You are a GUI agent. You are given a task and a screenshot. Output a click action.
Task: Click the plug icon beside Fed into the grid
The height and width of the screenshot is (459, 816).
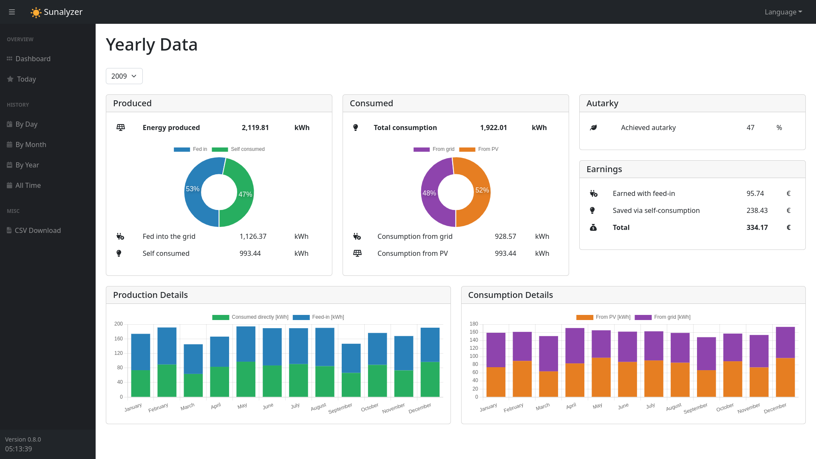(x=120, y=236)
